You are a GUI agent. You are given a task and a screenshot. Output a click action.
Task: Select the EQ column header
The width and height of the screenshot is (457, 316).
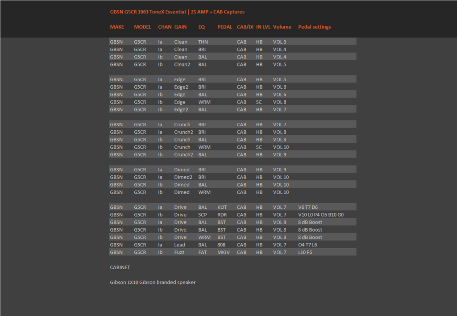click(x=201, y=27)
